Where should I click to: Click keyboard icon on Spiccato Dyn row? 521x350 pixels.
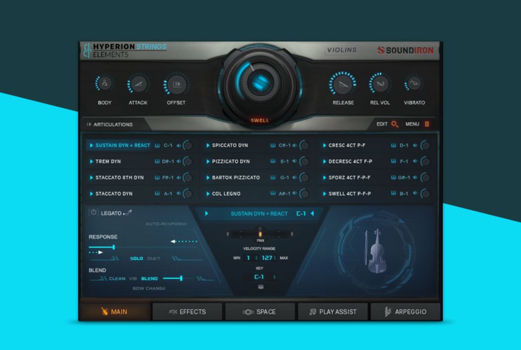273,146
